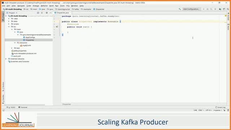The height and width of the screenshot is (130, 231).
Task: Click the override gutter icon next to run()
Action: 57,27
